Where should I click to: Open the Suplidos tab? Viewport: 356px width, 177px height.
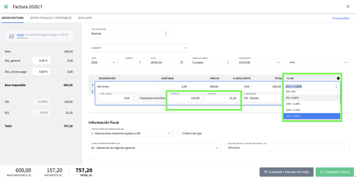(x=85, y=18)
